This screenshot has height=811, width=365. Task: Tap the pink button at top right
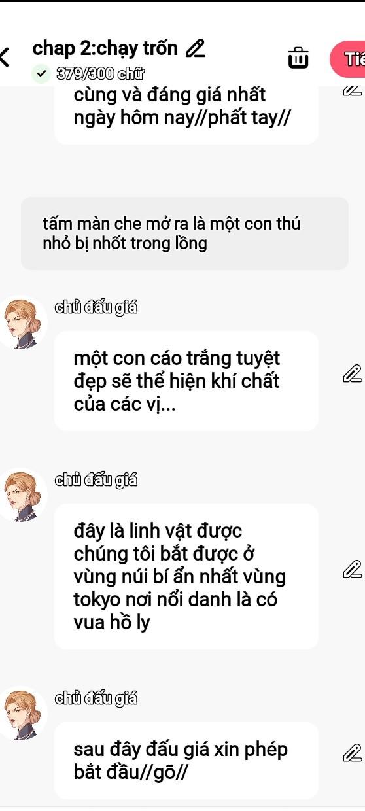coord(349,58)
